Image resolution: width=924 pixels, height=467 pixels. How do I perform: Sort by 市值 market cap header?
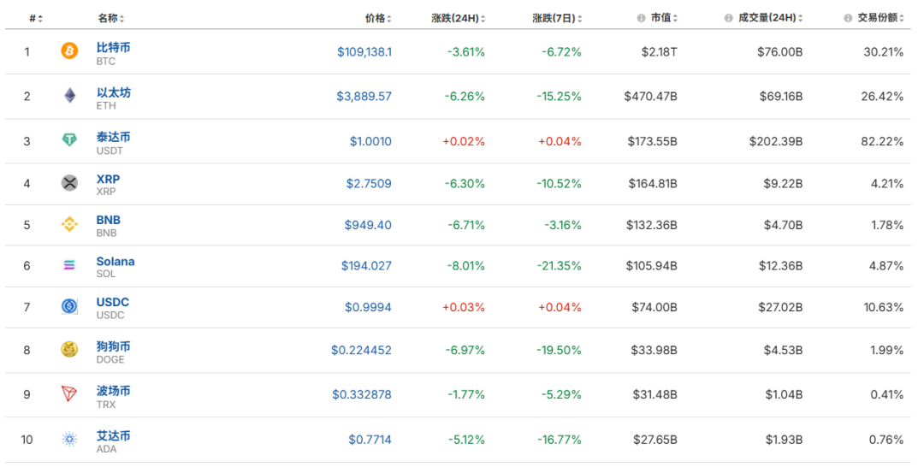point(660,18)
